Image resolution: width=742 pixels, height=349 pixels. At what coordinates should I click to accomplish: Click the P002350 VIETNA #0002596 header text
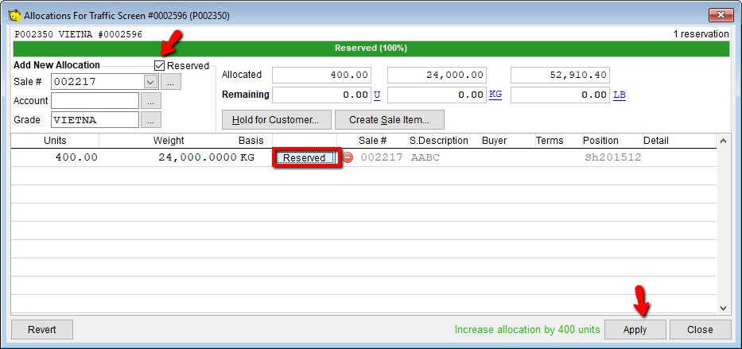point(78,34)
